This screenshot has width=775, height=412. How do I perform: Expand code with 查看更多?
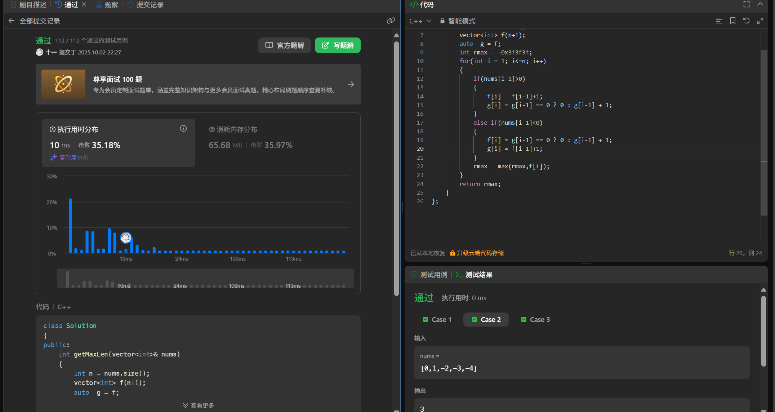pyautogui.click(x=198, y=406)
